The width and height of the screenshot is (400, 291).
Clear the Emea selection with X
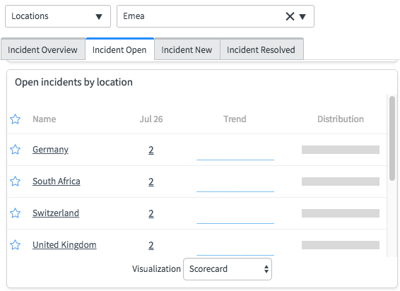pyautogui.click(x=290, y=16)
